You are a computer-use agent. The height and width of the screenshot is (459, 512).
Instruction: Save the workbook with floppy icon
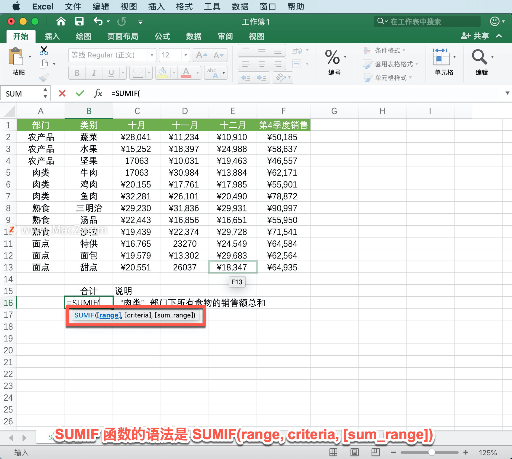(79, 21)
